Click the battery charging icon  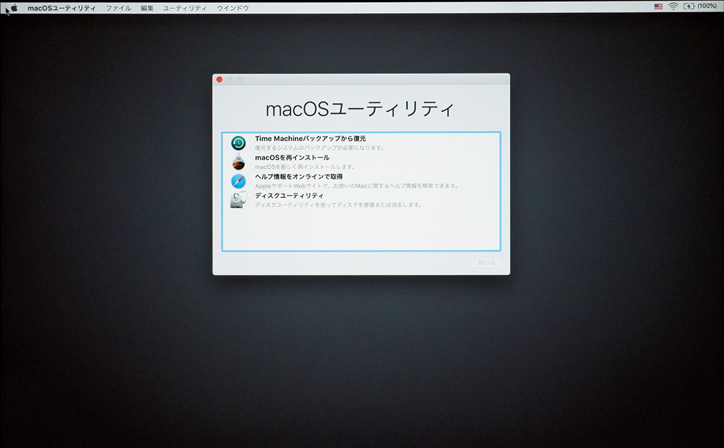point(689,6)
